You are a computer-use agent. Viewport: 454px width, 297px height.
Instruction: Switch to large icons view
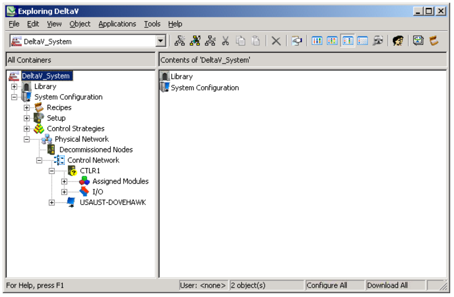click(x=317, y=41)
